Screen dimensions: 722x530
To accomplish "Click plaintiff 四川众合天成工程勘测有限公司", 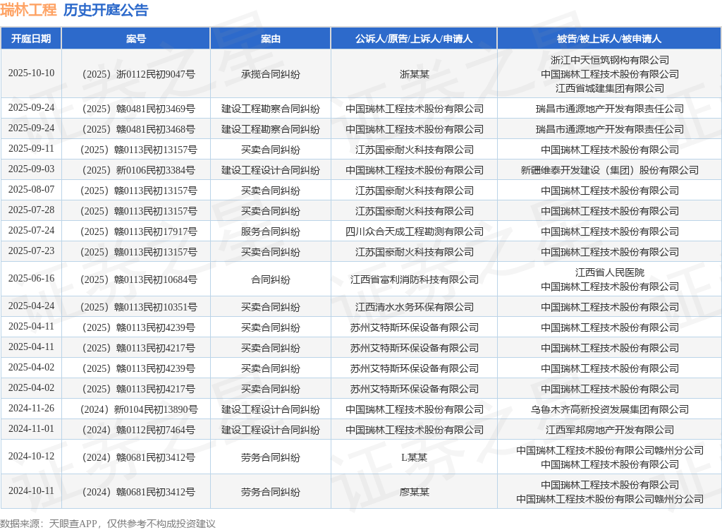I will (x=414, y=231).
